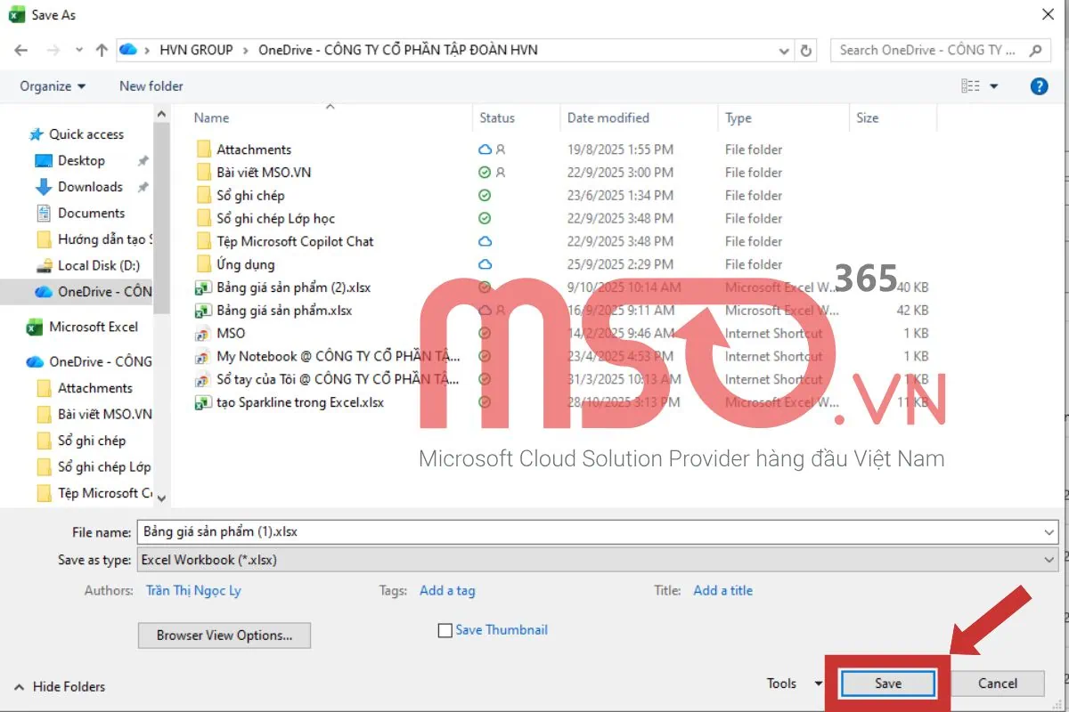Screen dimensions: 1069x712
Task: Expand the Save as type dropdown
Action: [1049, 560]
